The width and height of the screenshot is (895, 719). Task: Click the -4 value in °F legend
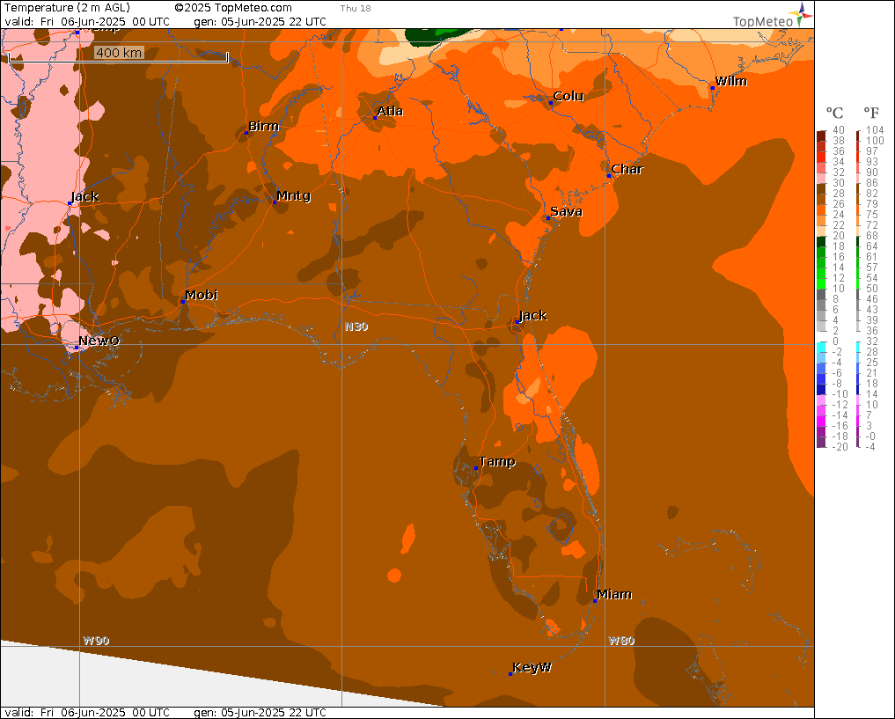(869, 447)
